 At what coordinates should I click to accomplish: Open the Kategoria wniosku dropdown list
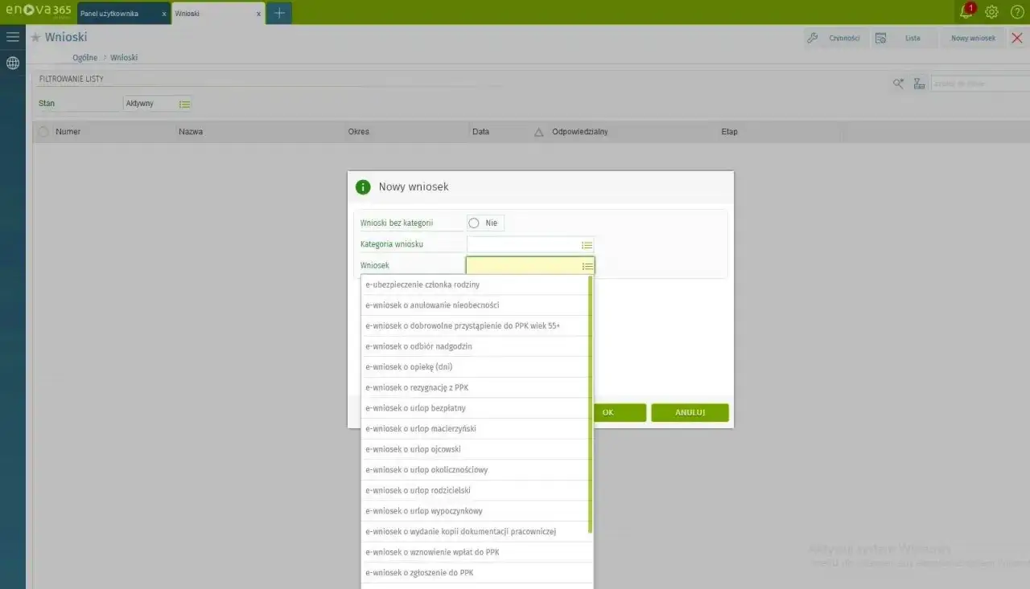click(587, 245)
